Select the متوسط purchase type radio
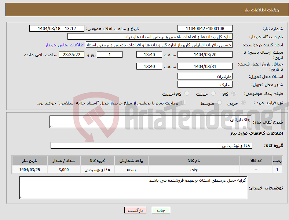Viewport: 289px width, 220px height. click(x=220, y=103)
